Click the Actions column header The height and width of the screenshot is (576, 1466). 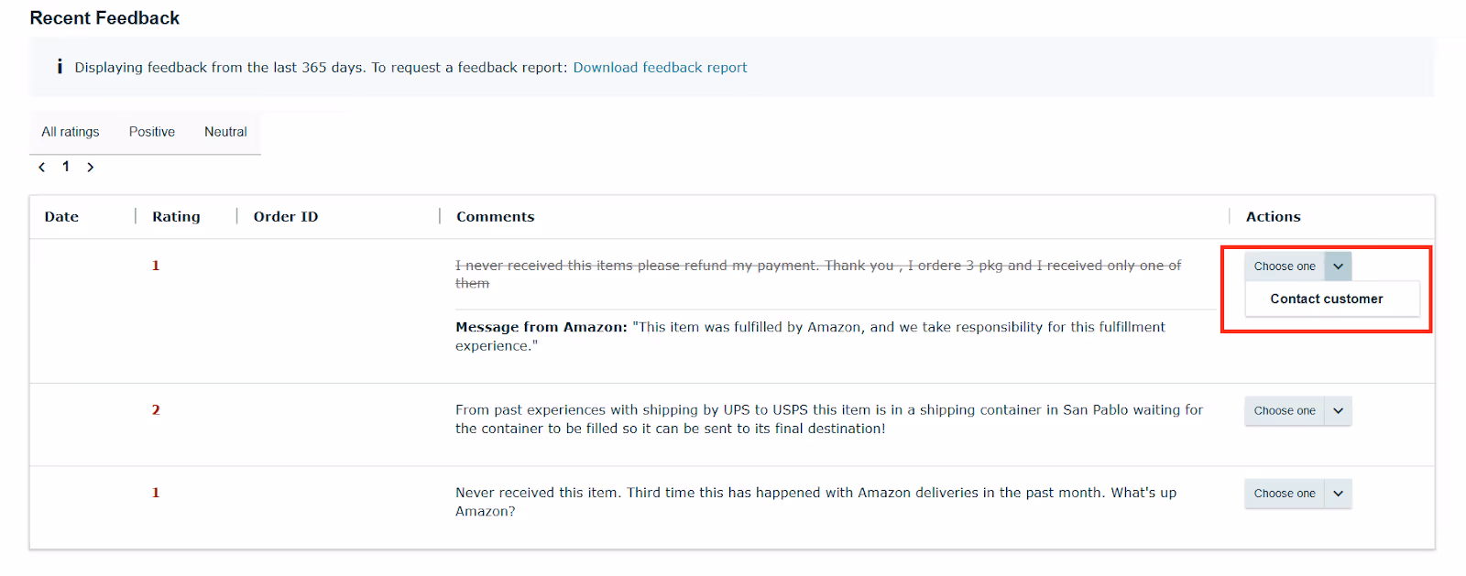pyautogui.click(x=1274, y=217)
